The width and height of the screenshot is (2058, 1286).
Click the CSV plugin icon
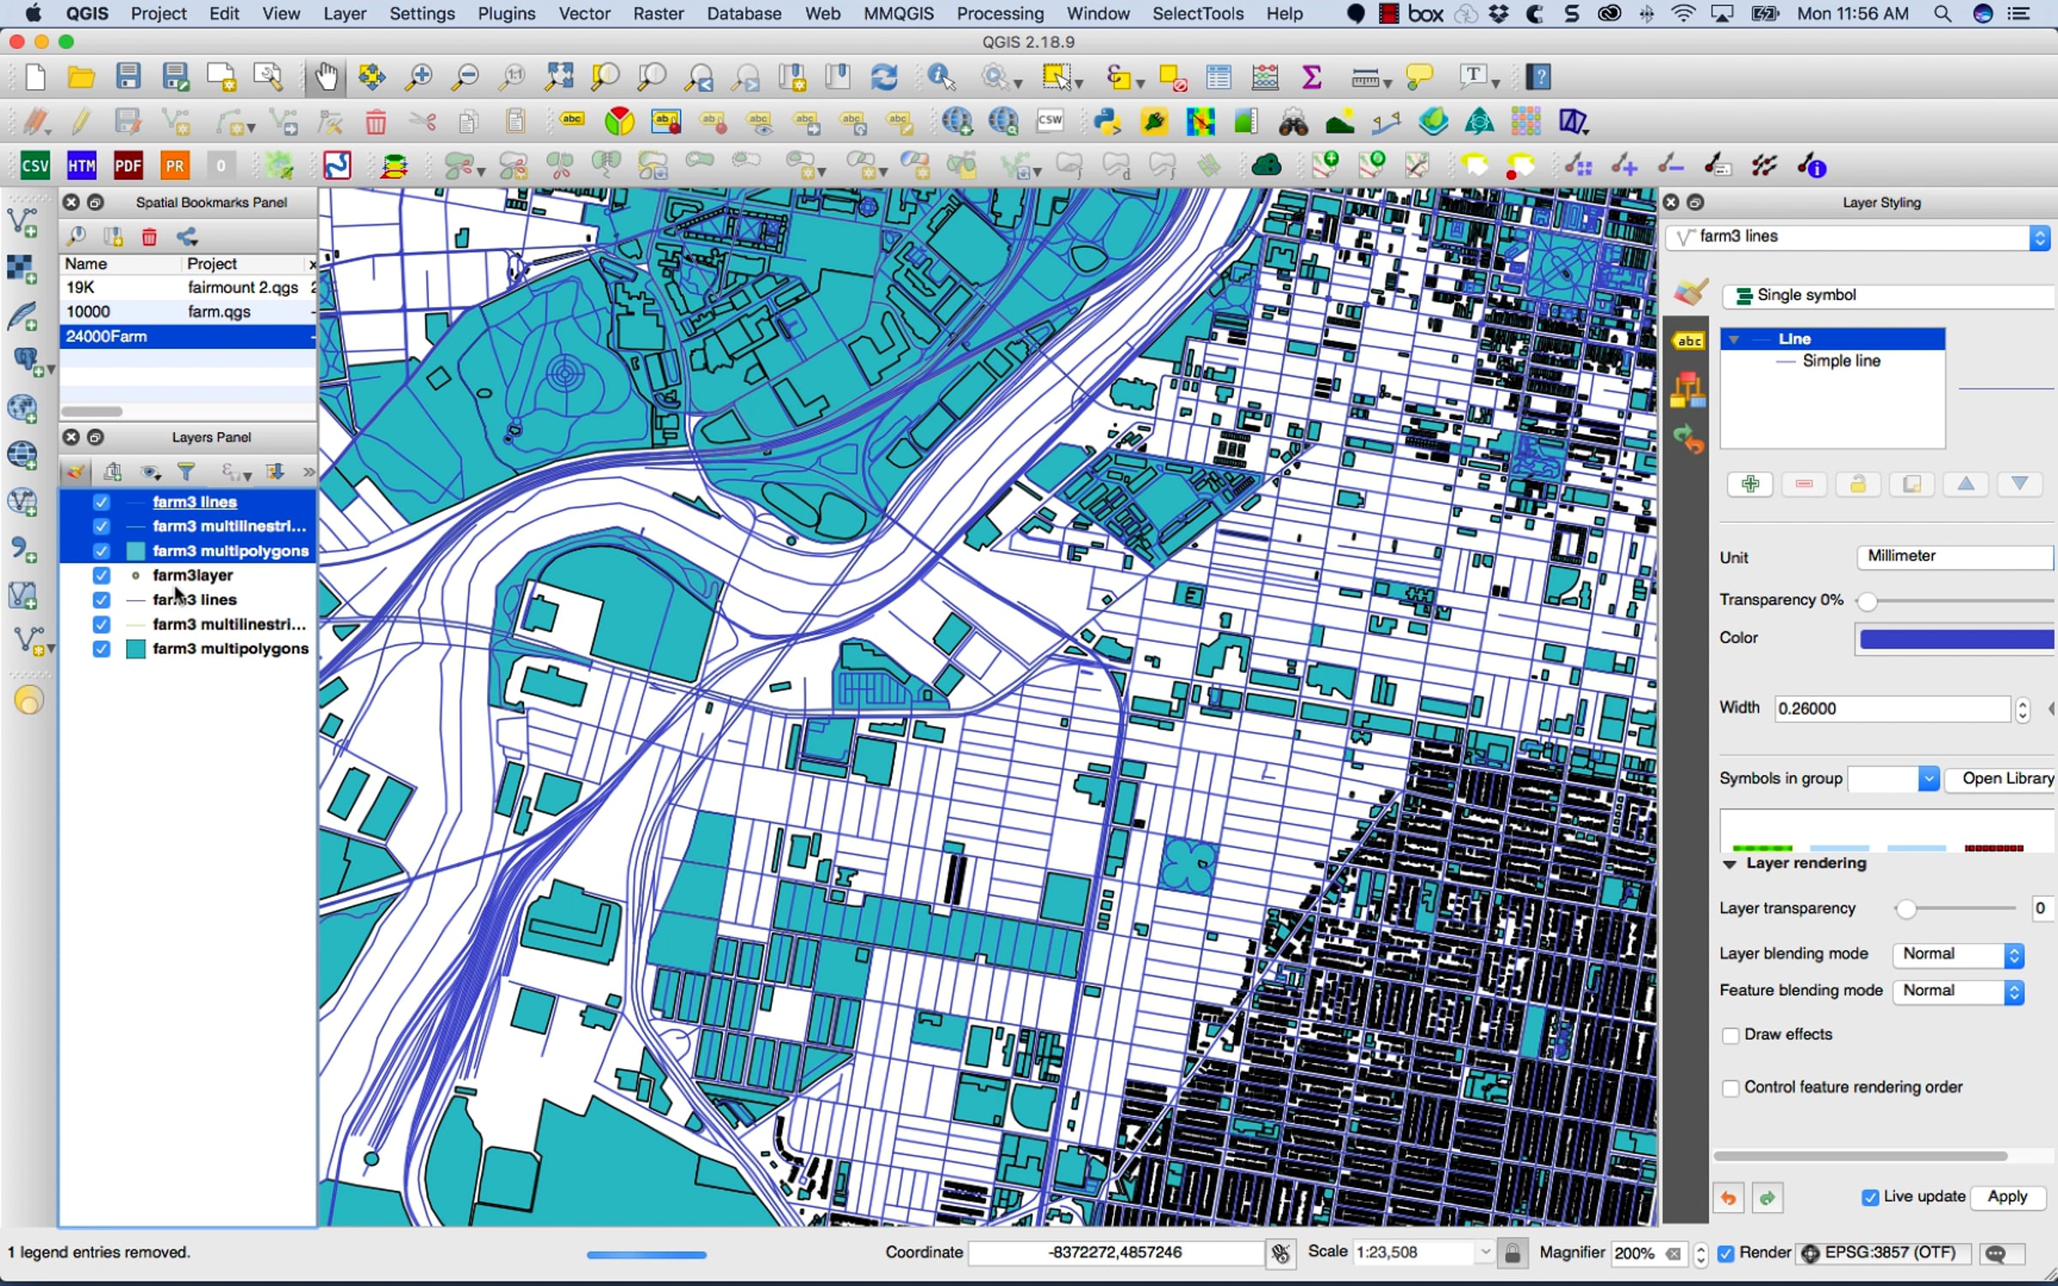pyautogui.click(x=35, y=166)
